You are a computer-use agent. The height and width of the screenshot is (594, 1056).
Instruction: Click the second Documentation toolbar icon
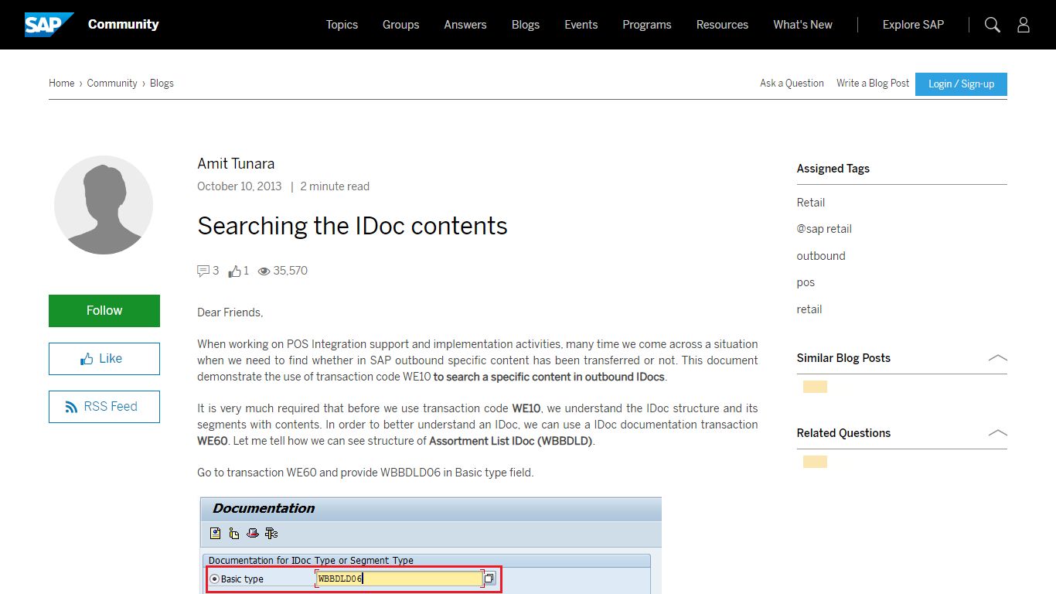pyautogui.click(x=233, y=533)
